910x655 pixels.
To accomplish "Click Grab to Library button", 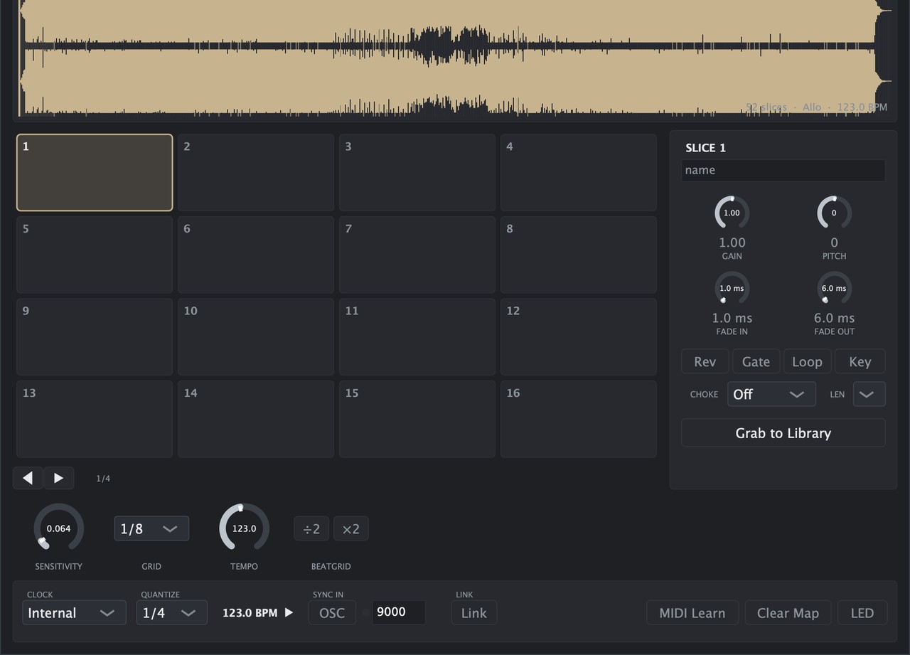I will pyautogui.click(x=783, y=433).
